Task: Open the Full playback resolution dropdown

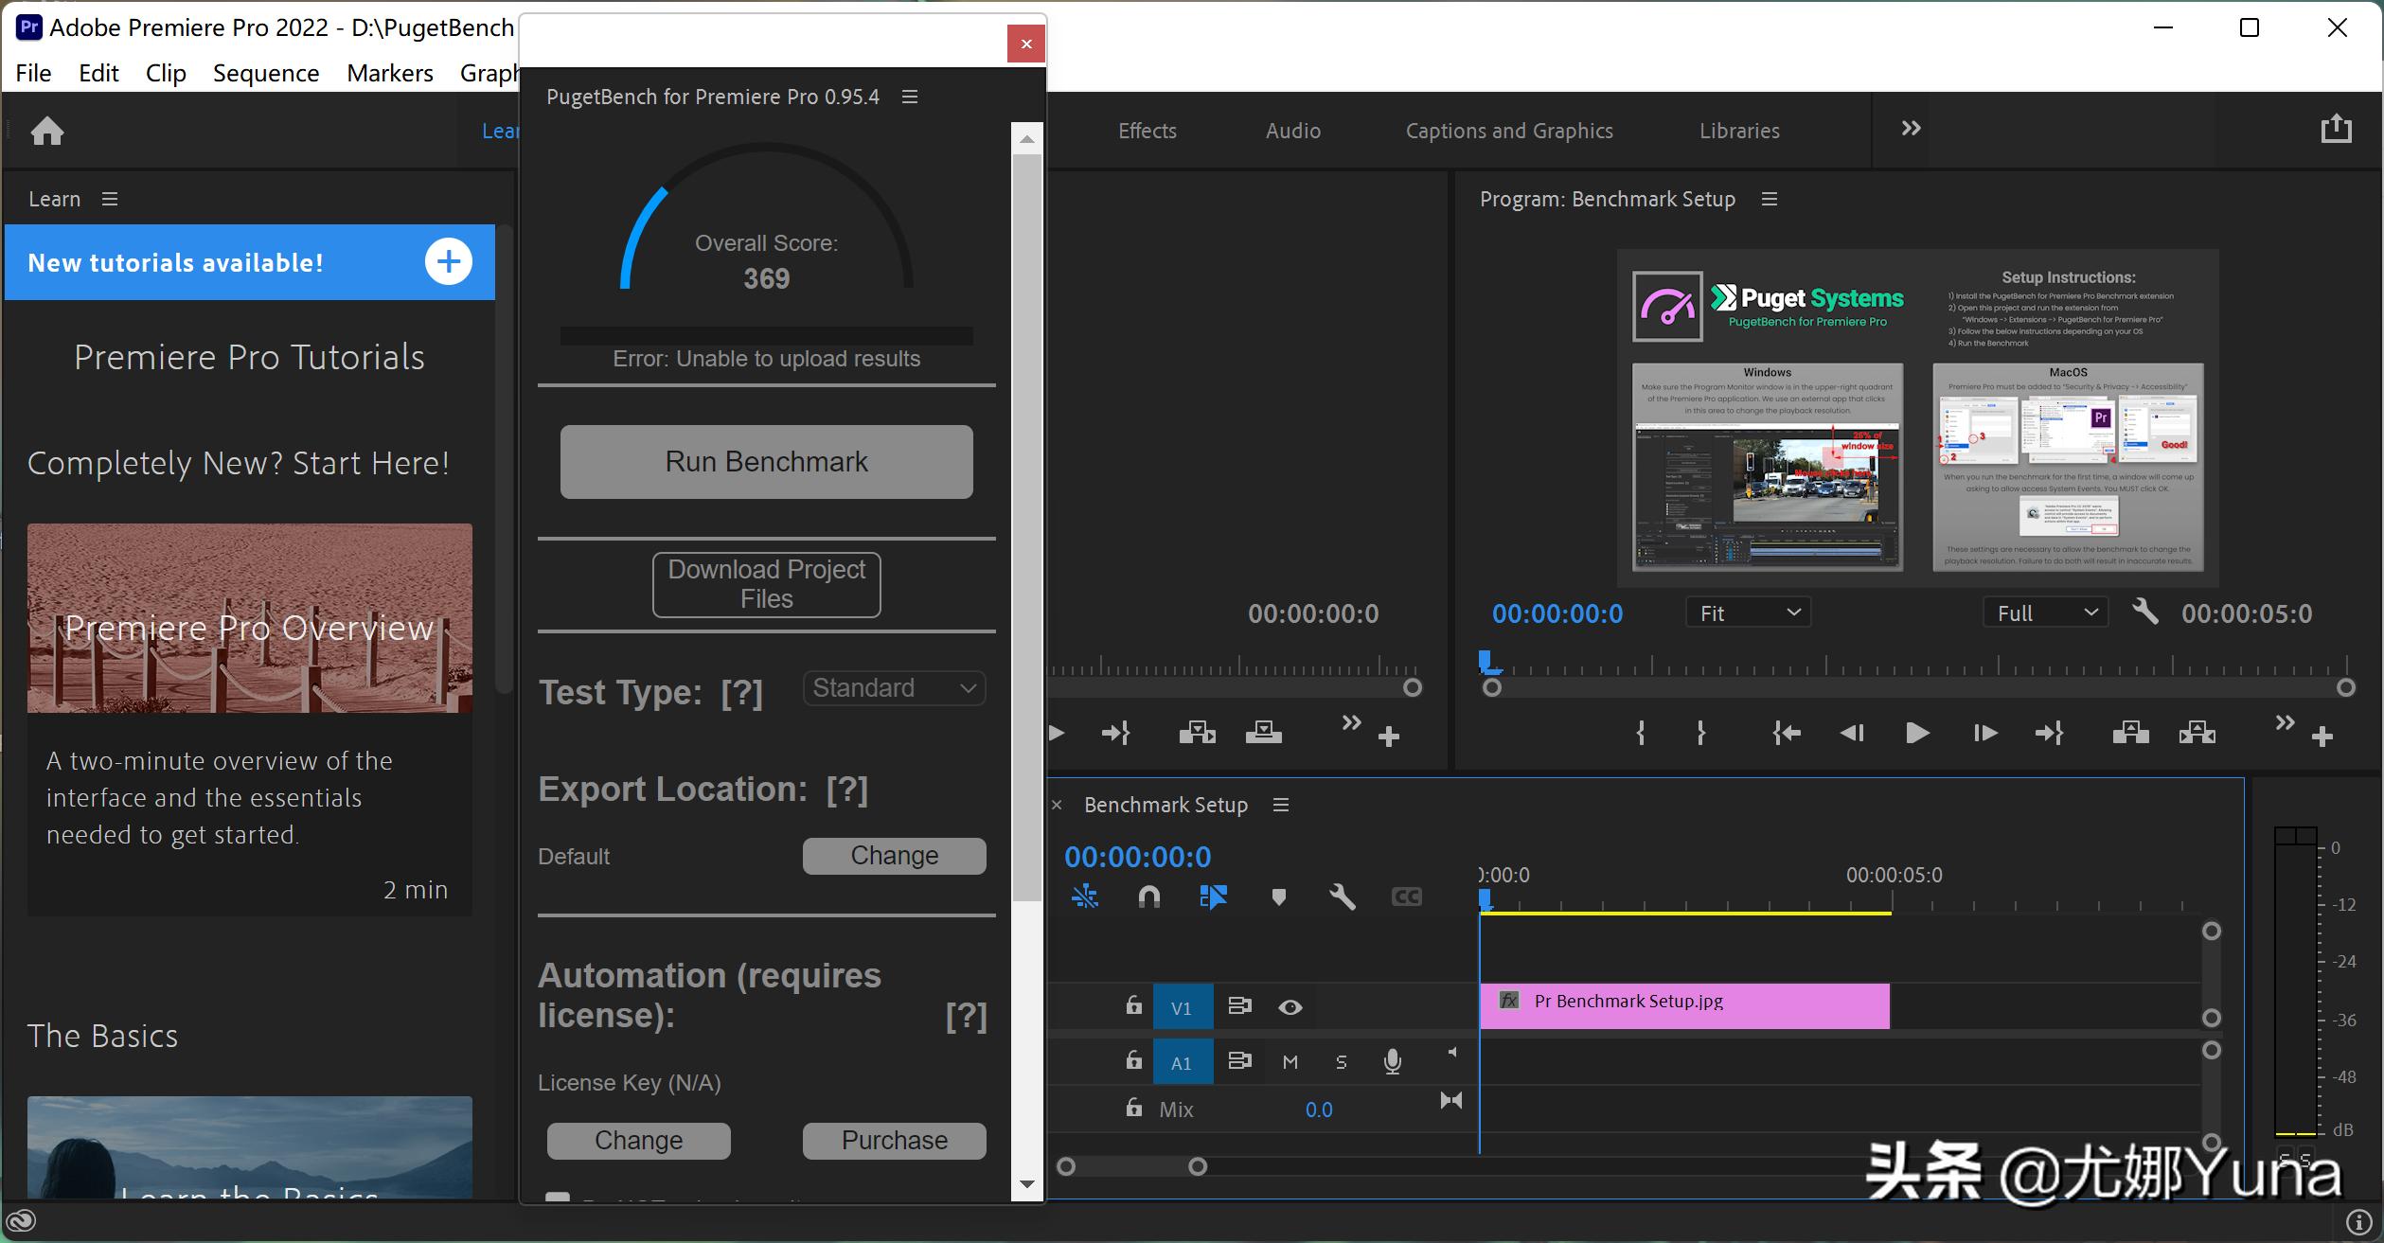Action: [x=2045, y=613]
